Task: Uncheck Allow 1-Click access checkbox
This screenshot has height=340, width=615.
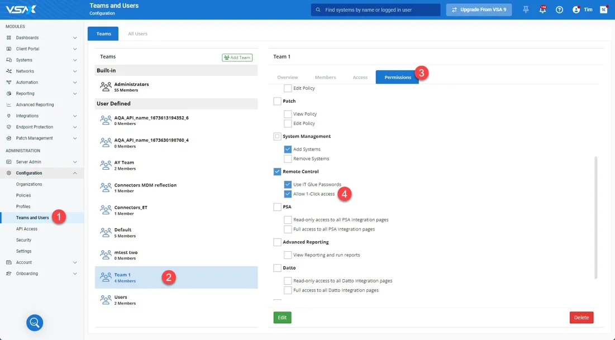Action: 288,194
